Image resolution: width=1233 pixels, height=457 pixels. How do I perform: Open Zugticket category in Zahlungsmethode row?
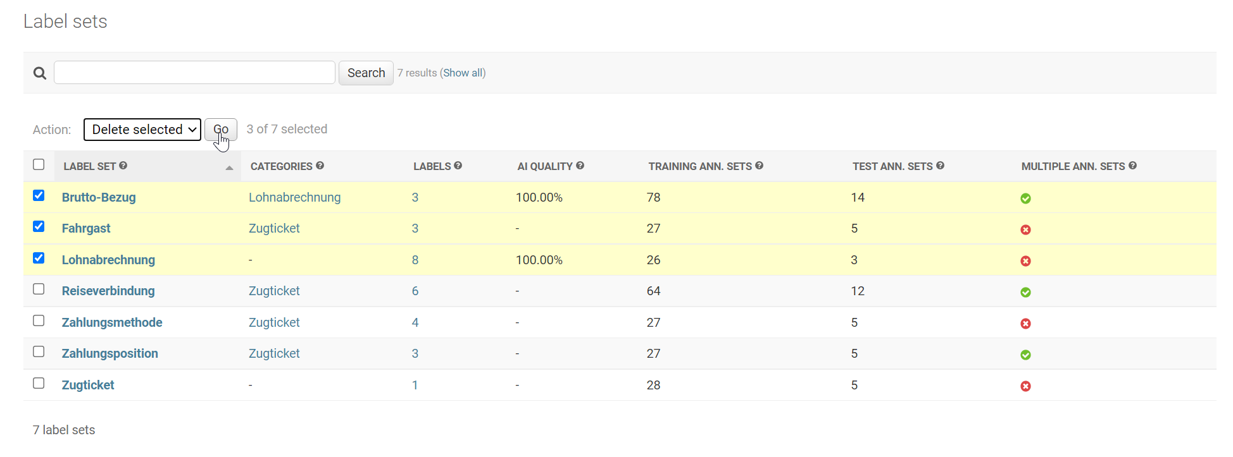coord(274,322)
